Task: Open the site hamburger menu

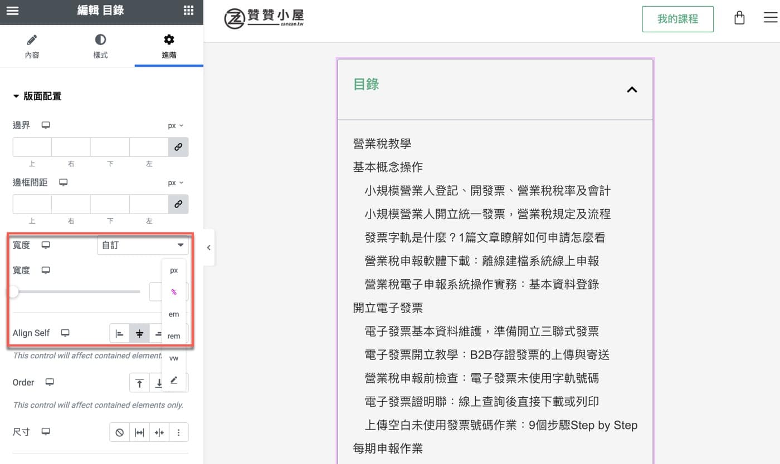Action: coord(771,18)
